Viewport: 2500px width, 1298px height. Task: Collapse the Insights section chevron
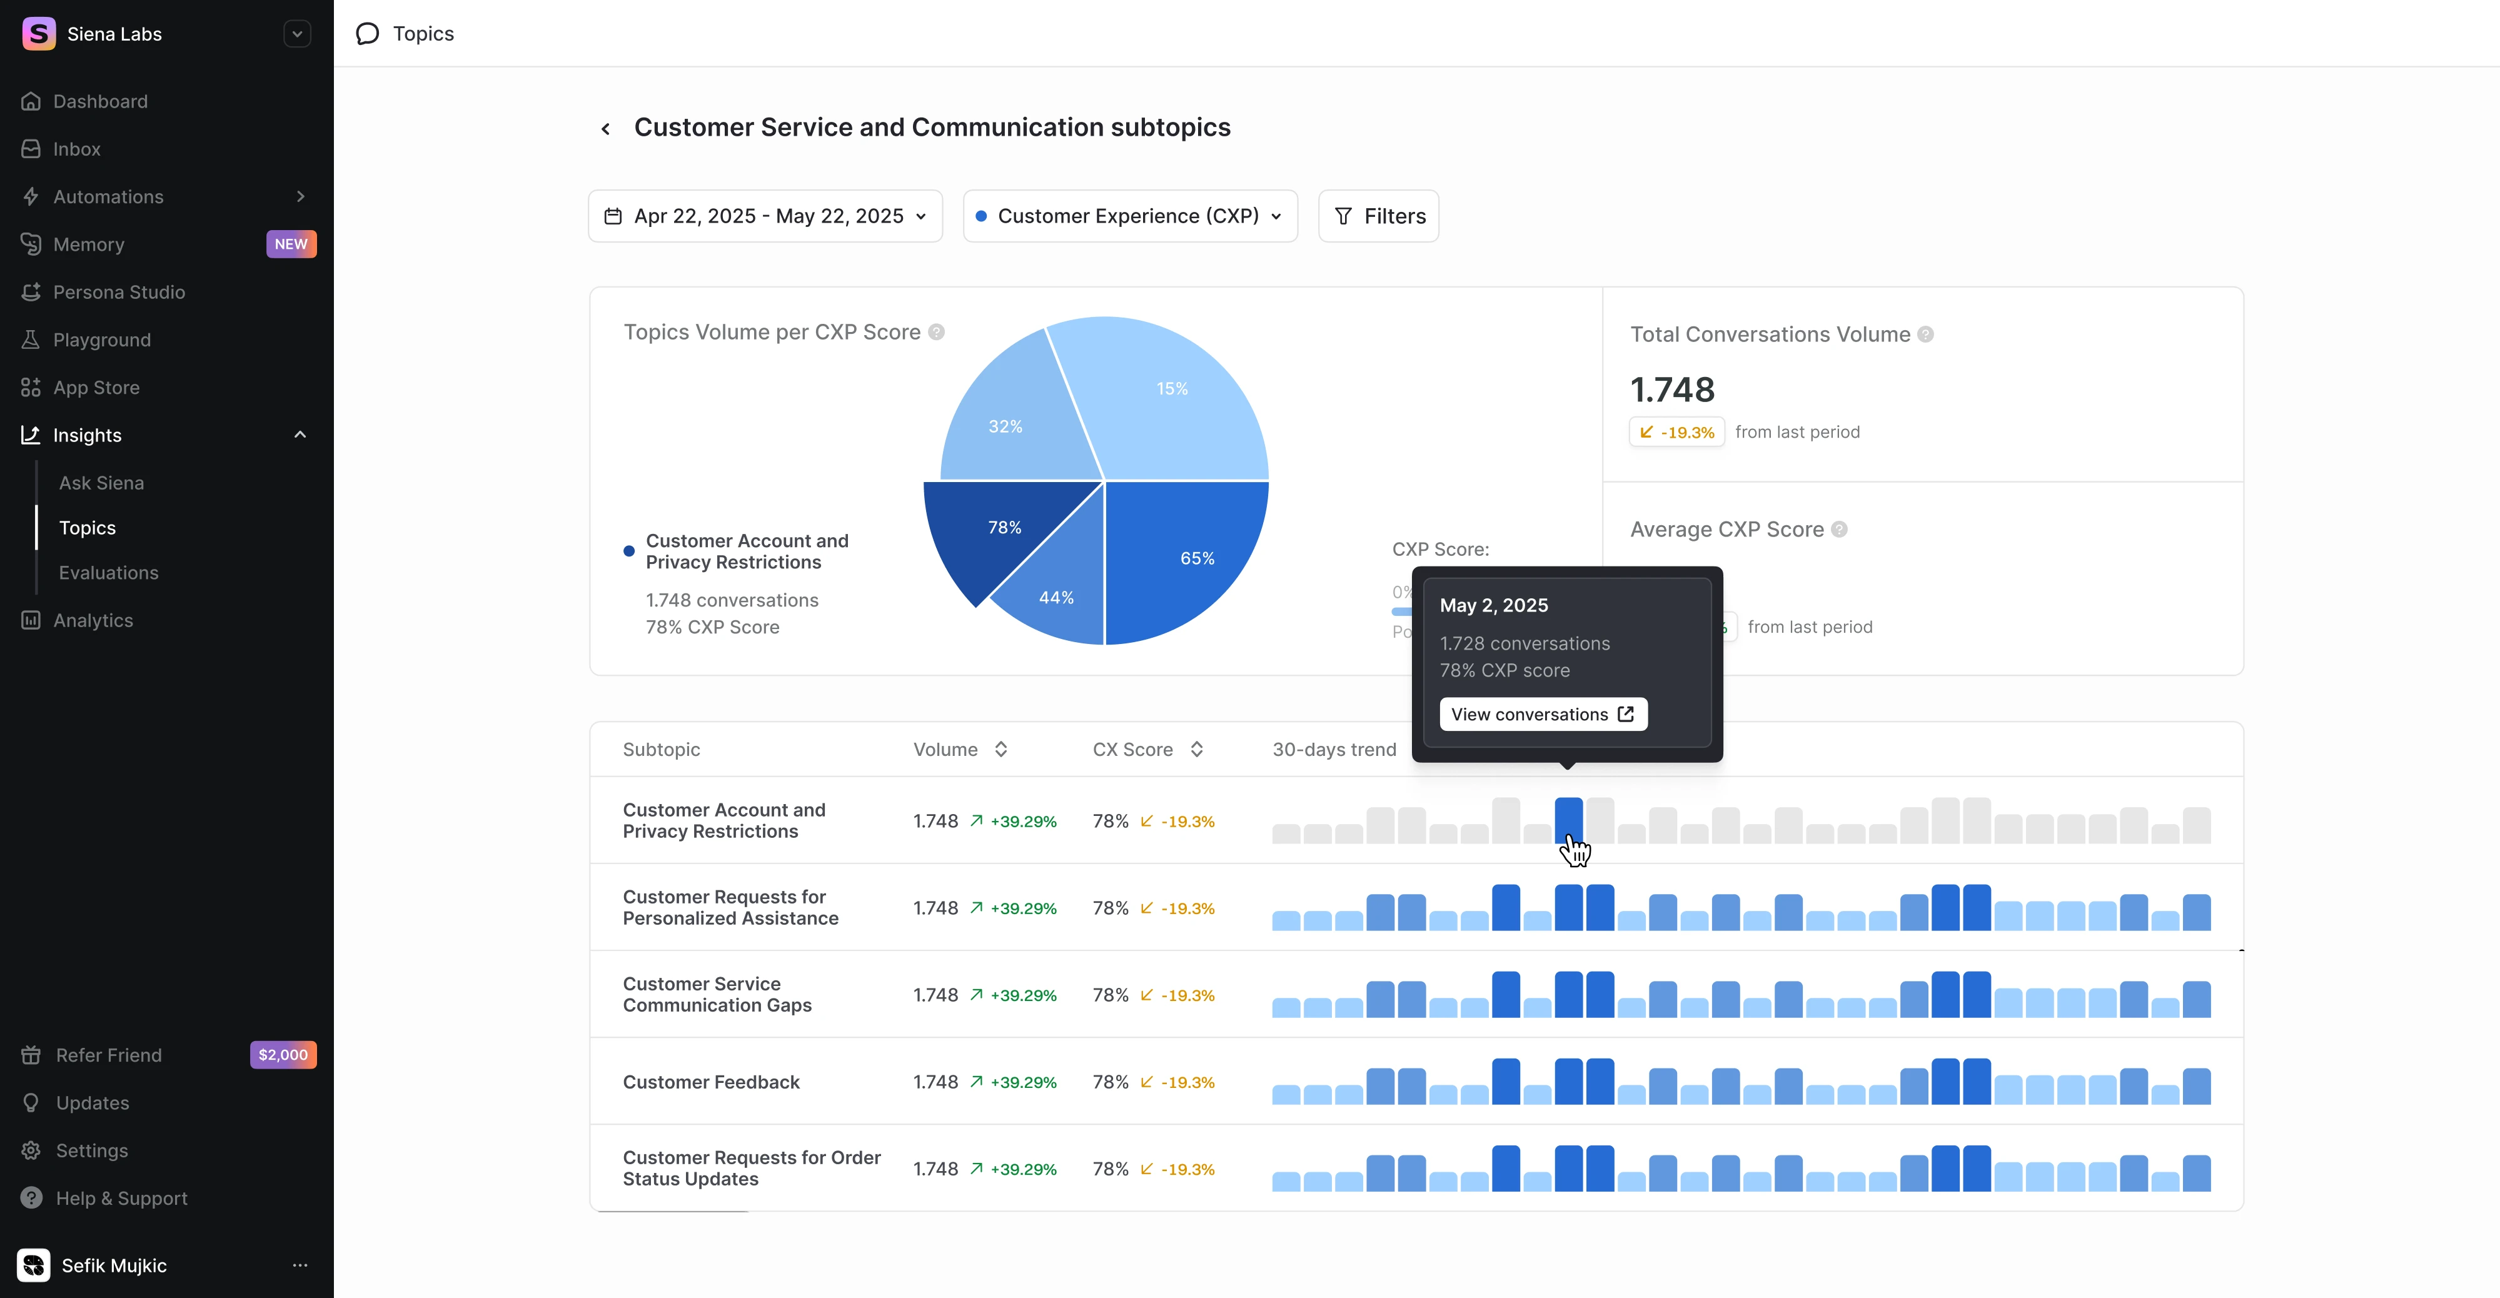point(300,435)
